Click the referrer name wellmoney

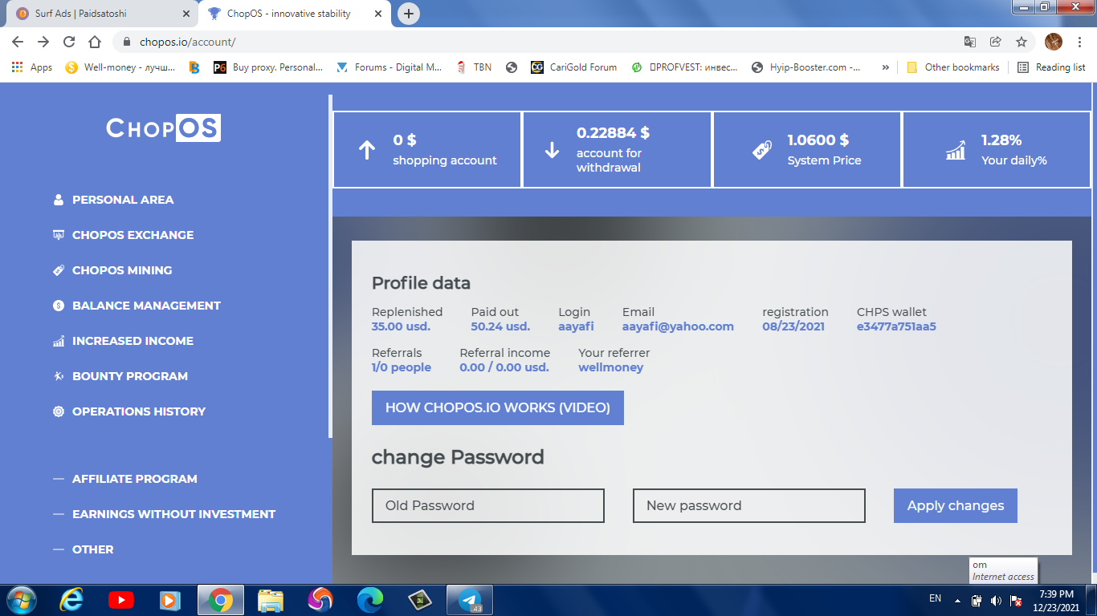pos(611,367)
